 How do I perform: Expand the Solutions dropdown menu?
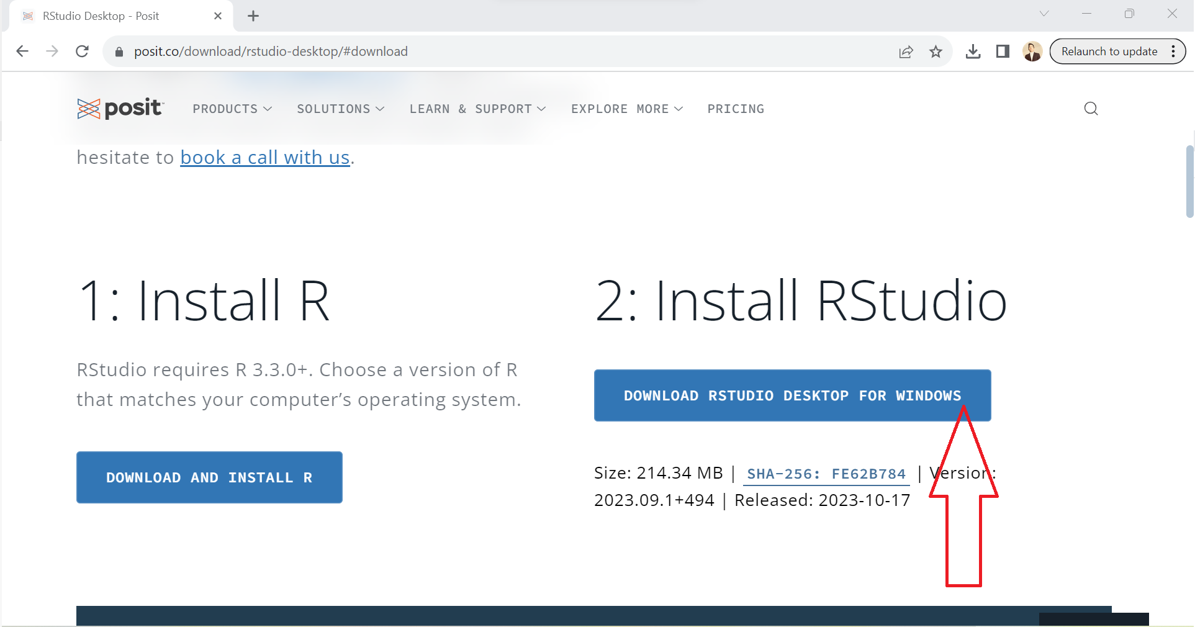(x=340, y=109)
